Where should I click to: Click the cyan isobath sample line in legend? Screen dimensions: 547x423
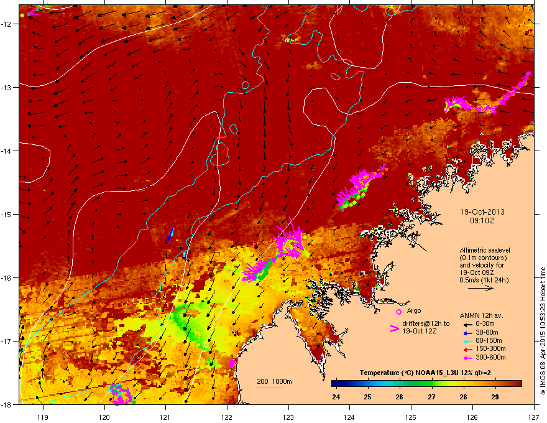(270, 387)
